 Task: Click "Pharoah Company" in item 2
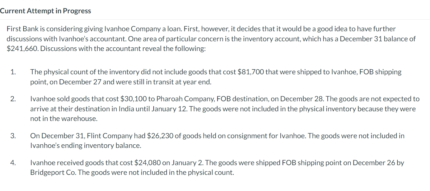pos(174,99)
